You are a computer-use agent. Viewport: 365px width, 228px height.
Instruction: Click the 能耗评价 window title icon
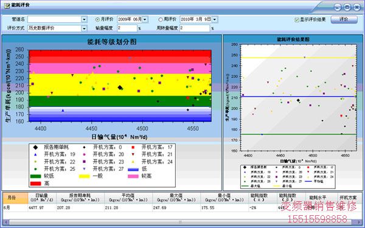tap(7, 5)
